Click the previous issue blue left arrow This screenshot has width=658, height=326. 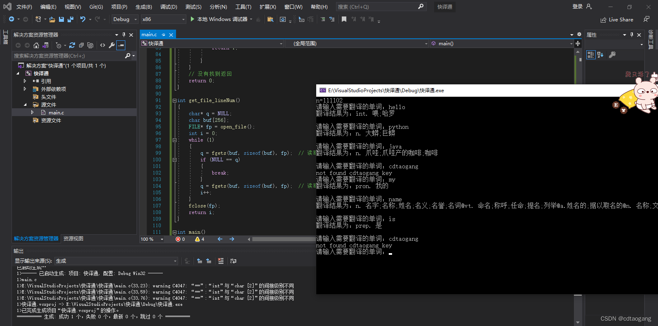point(220,239)
